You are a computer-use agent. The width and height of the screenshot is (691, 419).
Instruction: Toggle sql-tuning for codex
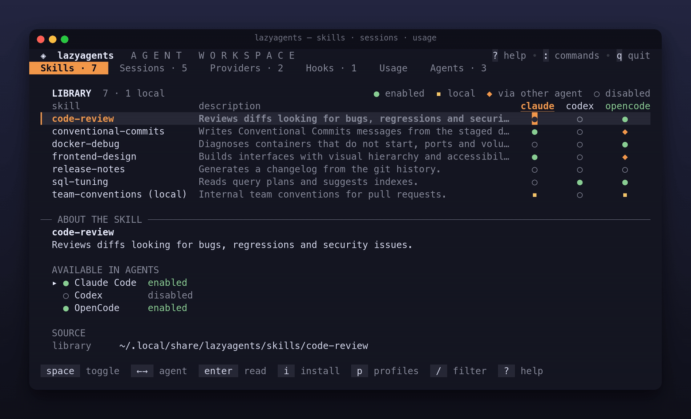point(580,182)
